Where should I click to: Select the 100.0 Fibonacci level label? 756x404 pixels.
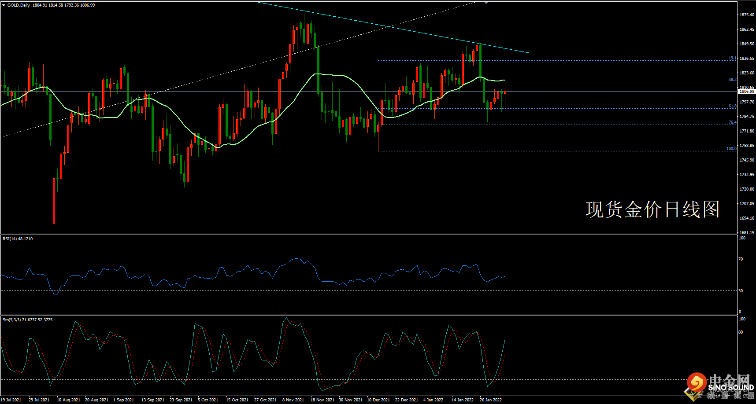point(731,149)
